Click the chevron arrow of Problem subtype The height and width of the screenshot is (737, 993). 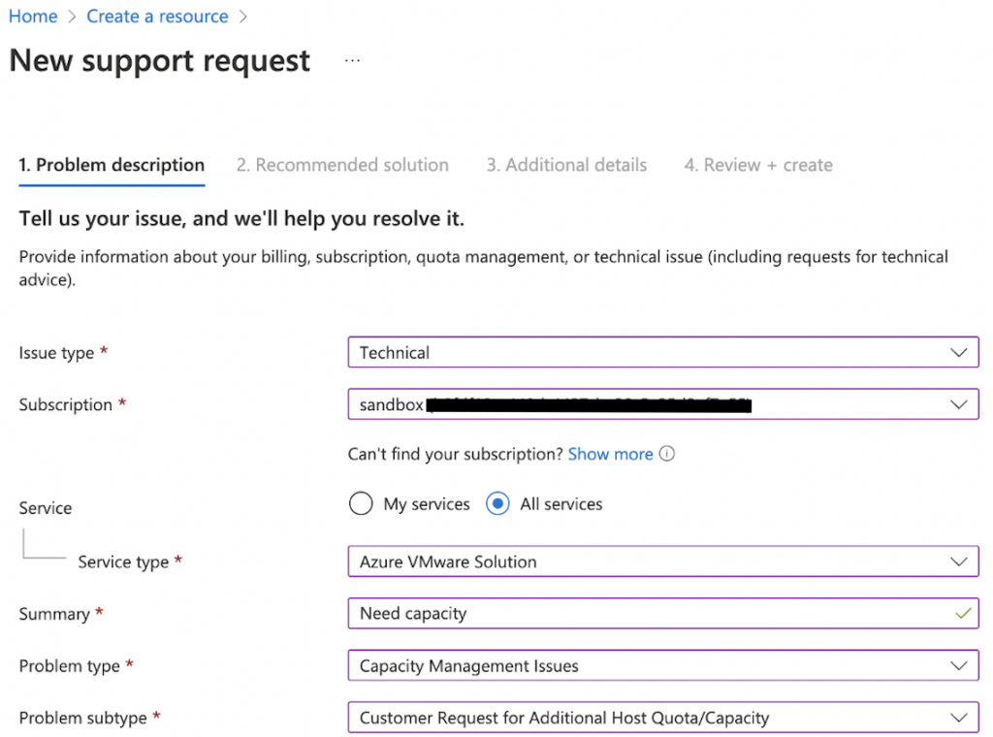tap(958, 719)
